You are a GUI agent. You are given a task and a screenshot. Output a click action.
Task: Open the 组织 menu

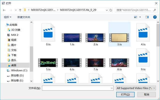tap(7, 17)
